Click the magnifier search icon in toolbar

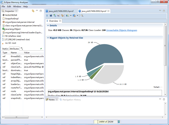point(82,15)
